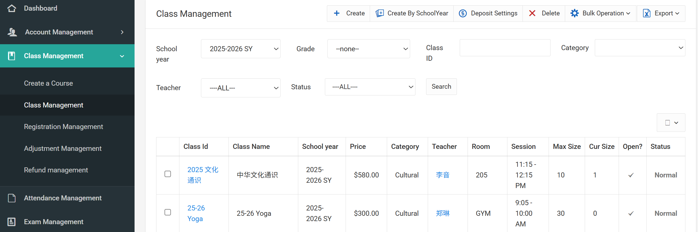Click the Dashboard home icon
This screenshot has height=232, width=698.
coord(12,8)
